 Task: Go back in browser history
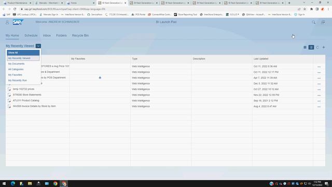click(4, 9)
